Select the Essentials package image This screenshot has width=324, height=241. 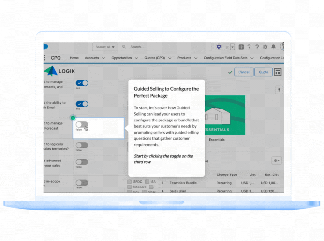click(x=225, y=115)
